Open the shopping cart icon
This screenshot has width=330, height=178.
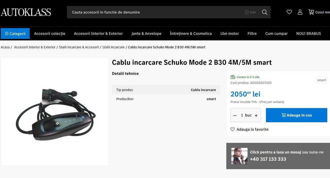pyautogui.click(x=311, y=12)
